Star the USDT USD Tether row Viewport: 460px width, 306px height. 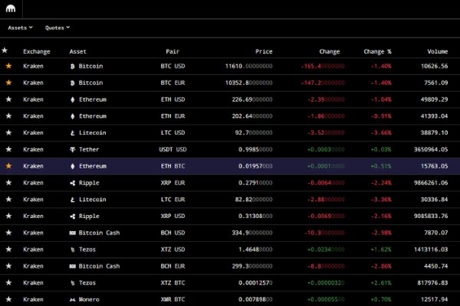coord(8,149)
